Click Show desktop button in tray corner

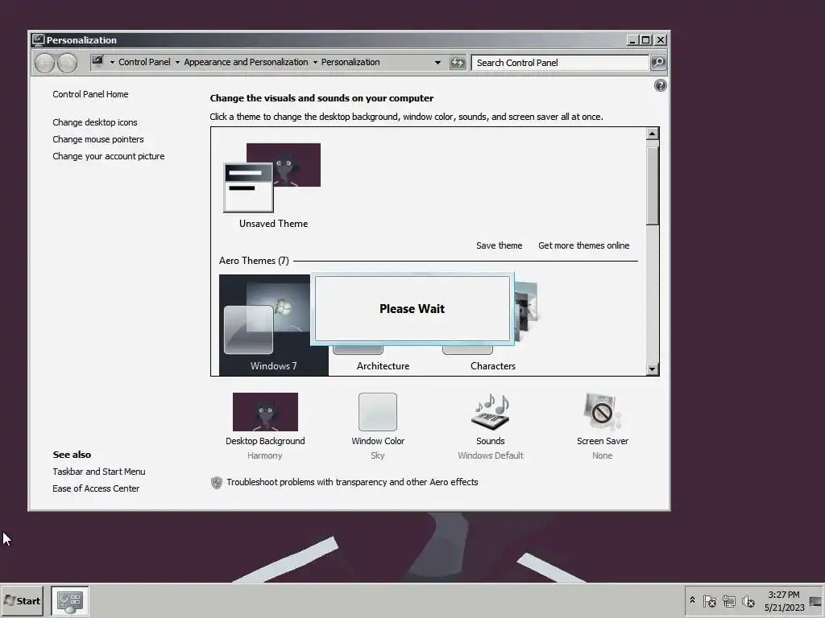coord(815,601)
